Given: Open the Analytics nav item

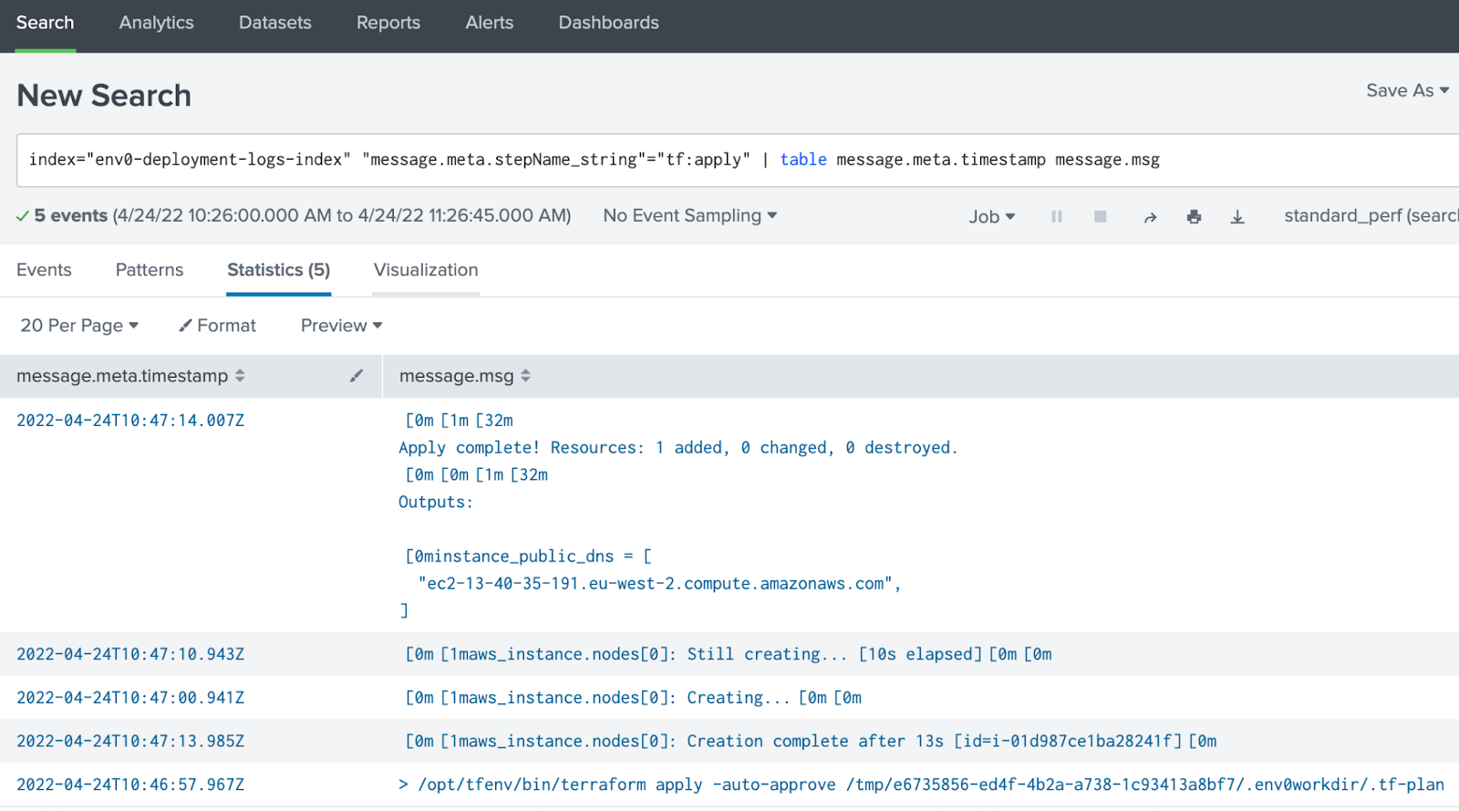Looking at the screenshot, I should [x=156, y=23].
